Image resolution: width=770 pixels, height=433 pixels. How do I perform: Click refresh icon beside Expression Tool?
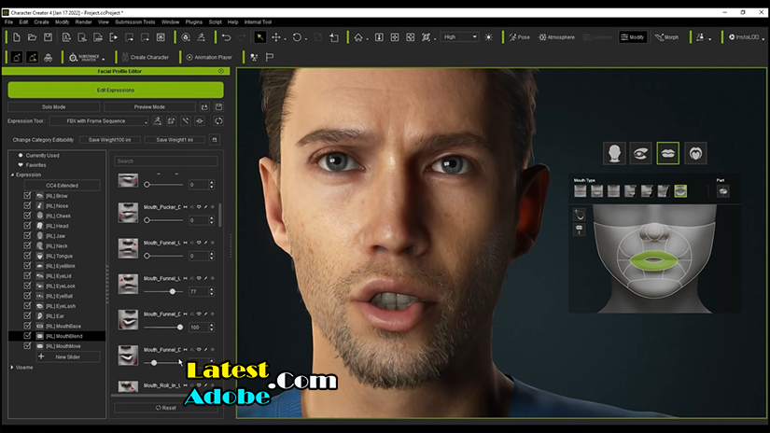pyautogui.click(x=218, y=120)
